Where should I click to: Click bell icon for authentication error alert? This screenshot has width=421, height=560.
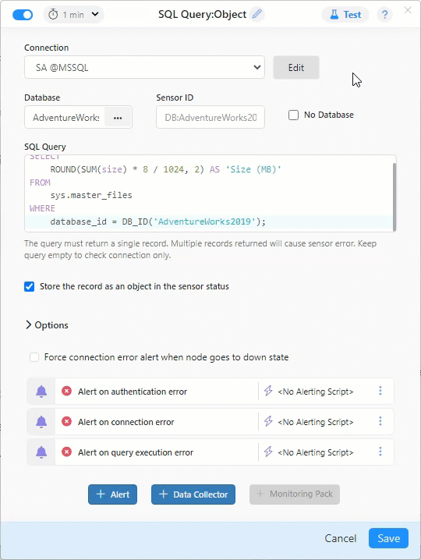41,392
